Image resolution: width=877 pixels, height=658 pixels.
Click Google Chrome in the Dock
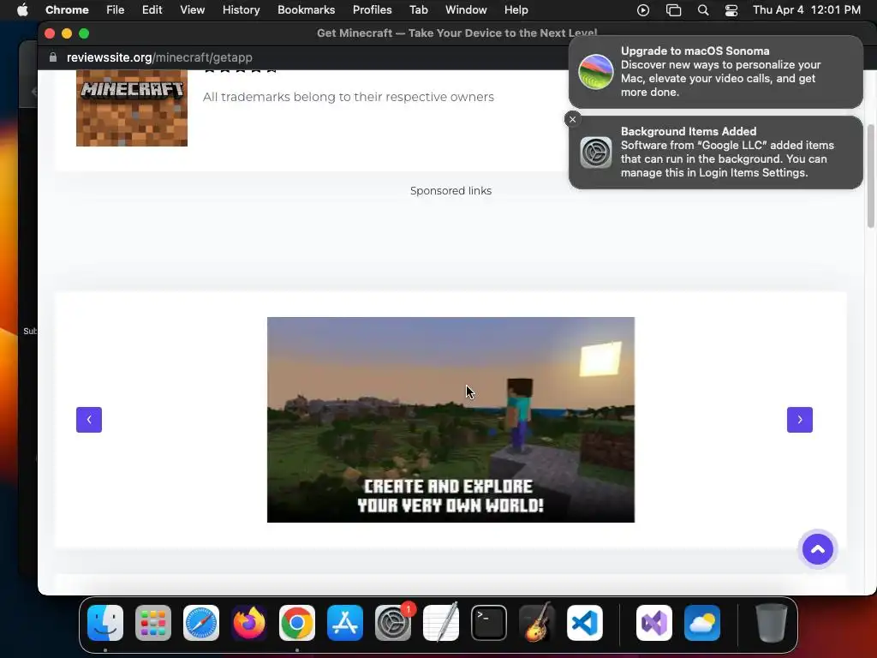[x=297, y=623]
